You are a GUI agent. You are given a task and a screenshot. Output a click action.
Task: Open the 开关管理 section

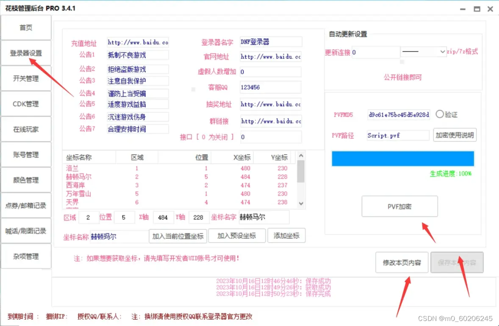point(25,78)
